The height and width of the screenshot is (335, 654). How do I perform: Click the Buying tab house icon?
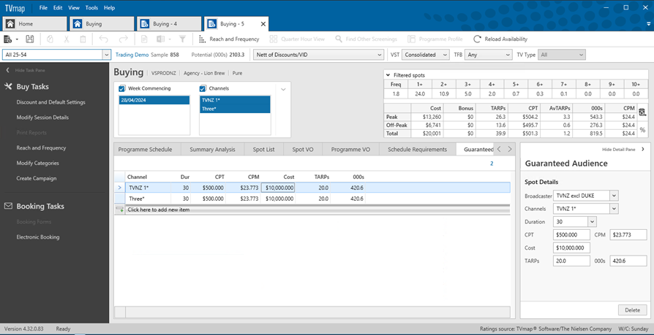(x=78, y=24)
